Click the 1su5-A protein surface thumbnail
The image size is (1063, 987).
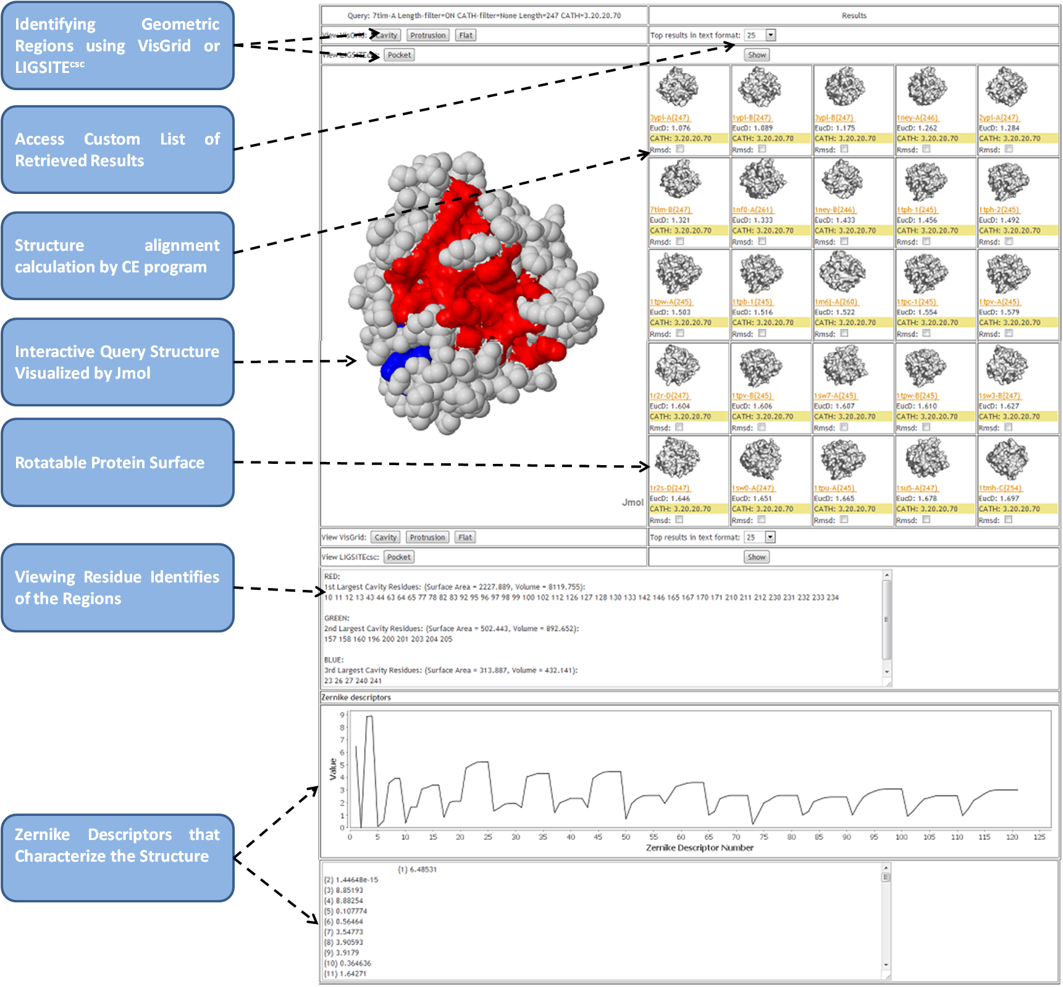point(925,458)
